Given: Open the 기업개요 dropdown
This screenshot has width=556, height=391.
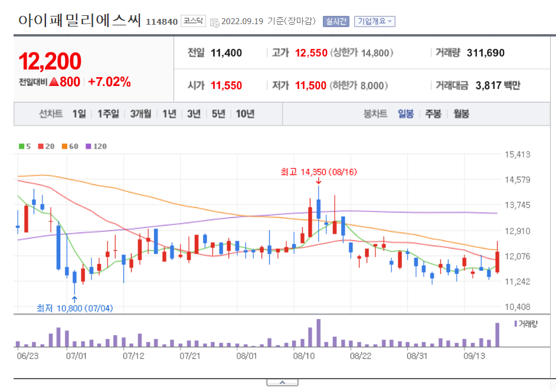Looking at the screenshot, I should 374,22.
